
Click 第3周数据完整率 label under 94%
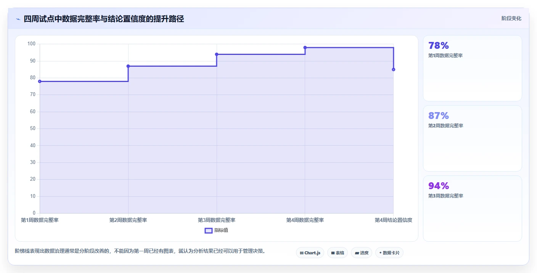(x=445, y=196)
